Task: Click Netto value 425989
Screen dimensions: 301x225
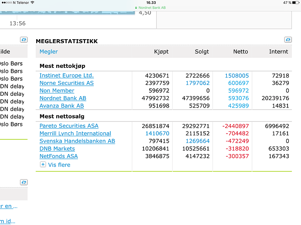Action: (239, 106)
